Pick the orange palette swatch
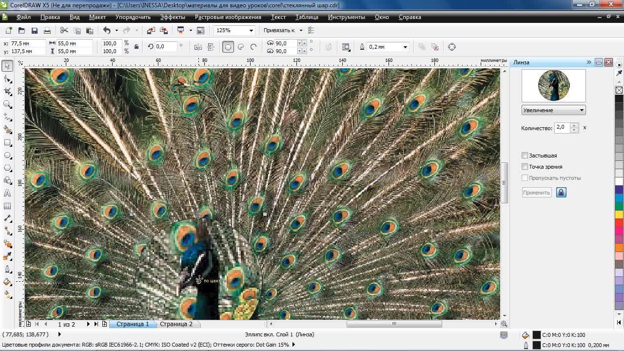 click(619, 247)
